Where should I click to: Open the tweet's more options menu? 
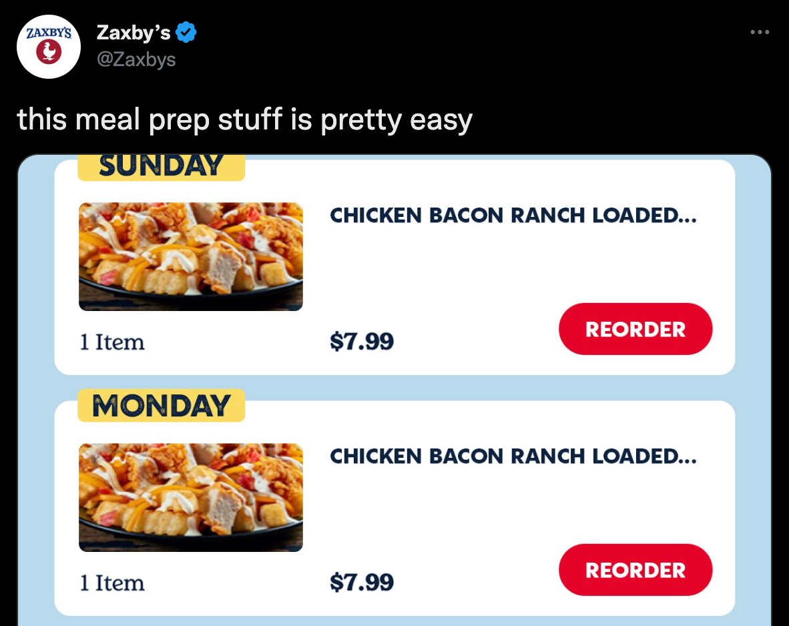(759, 32)
